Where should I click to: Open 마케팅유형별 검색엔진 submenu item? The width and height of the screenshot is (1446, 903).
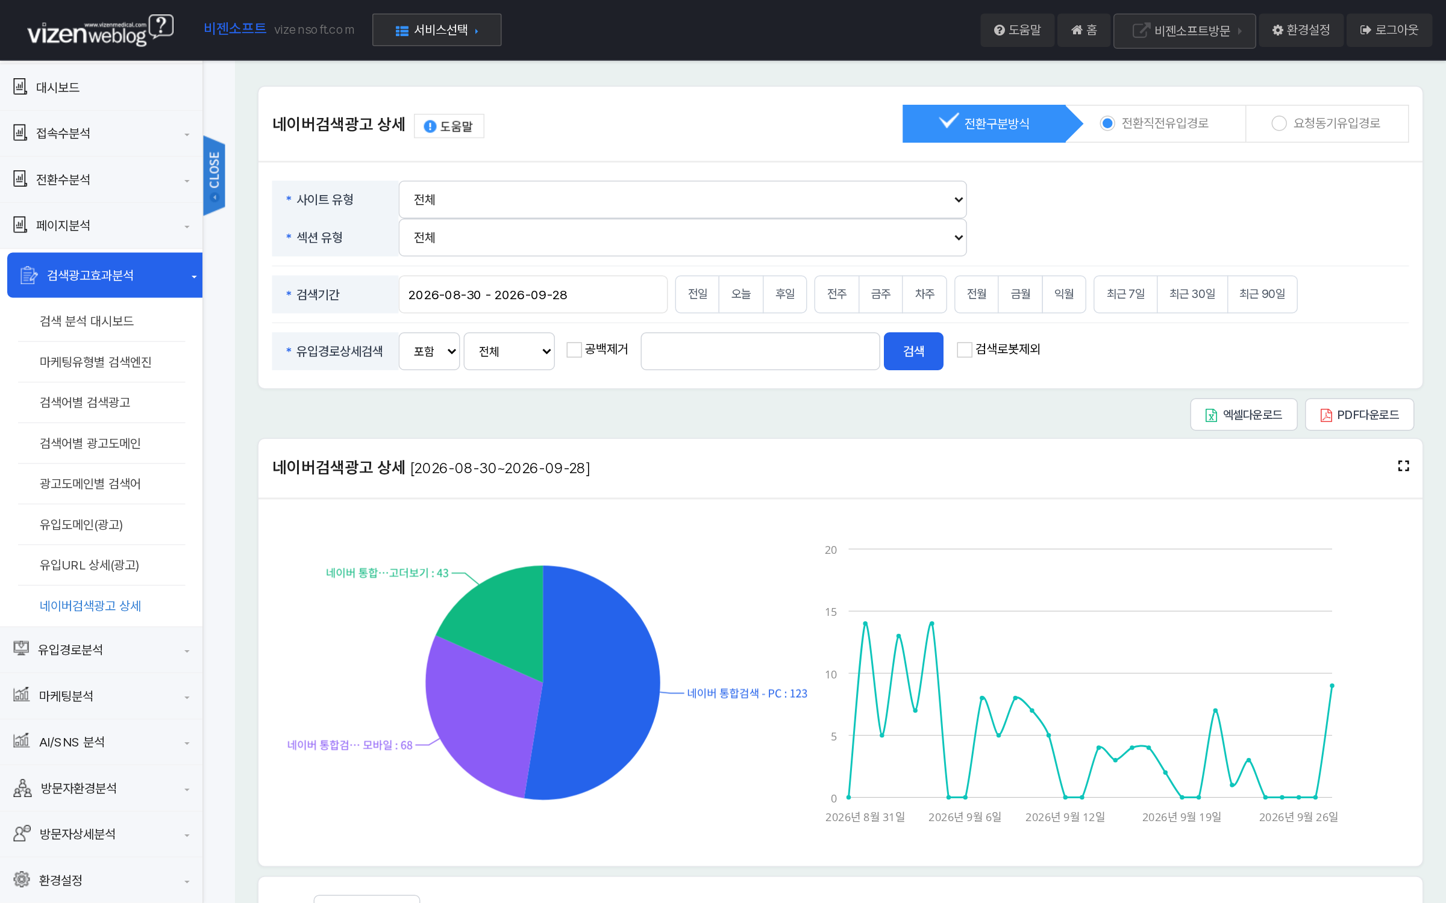click(95, 362)
